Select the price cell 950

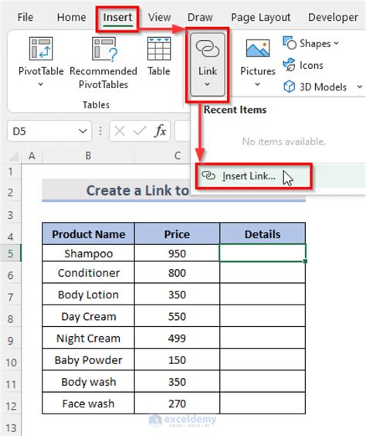click(177, 254)
